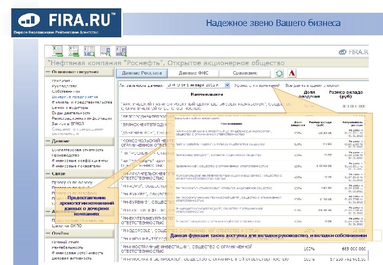Viewport: 383px width, 265px height.
Task: Open Регистрационная информация
Action: [x=82, y=118]
